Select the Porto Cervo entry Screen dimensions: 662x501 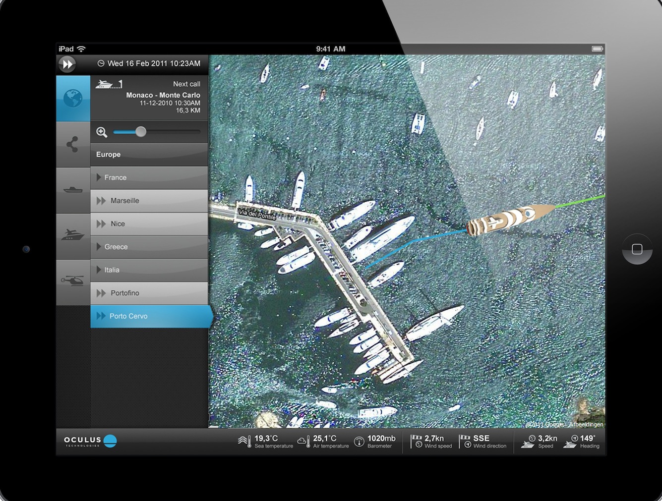129,316
